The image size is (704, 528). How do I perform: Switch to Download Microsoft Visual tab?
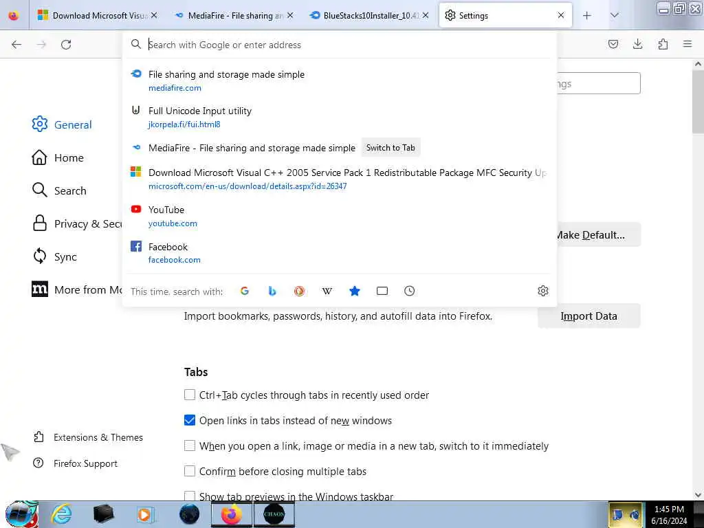pos(96,16)
